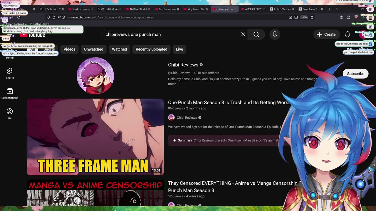Screen dimensions: 376x211
Task: Filter results by Live chip
Action: (179, 49)
